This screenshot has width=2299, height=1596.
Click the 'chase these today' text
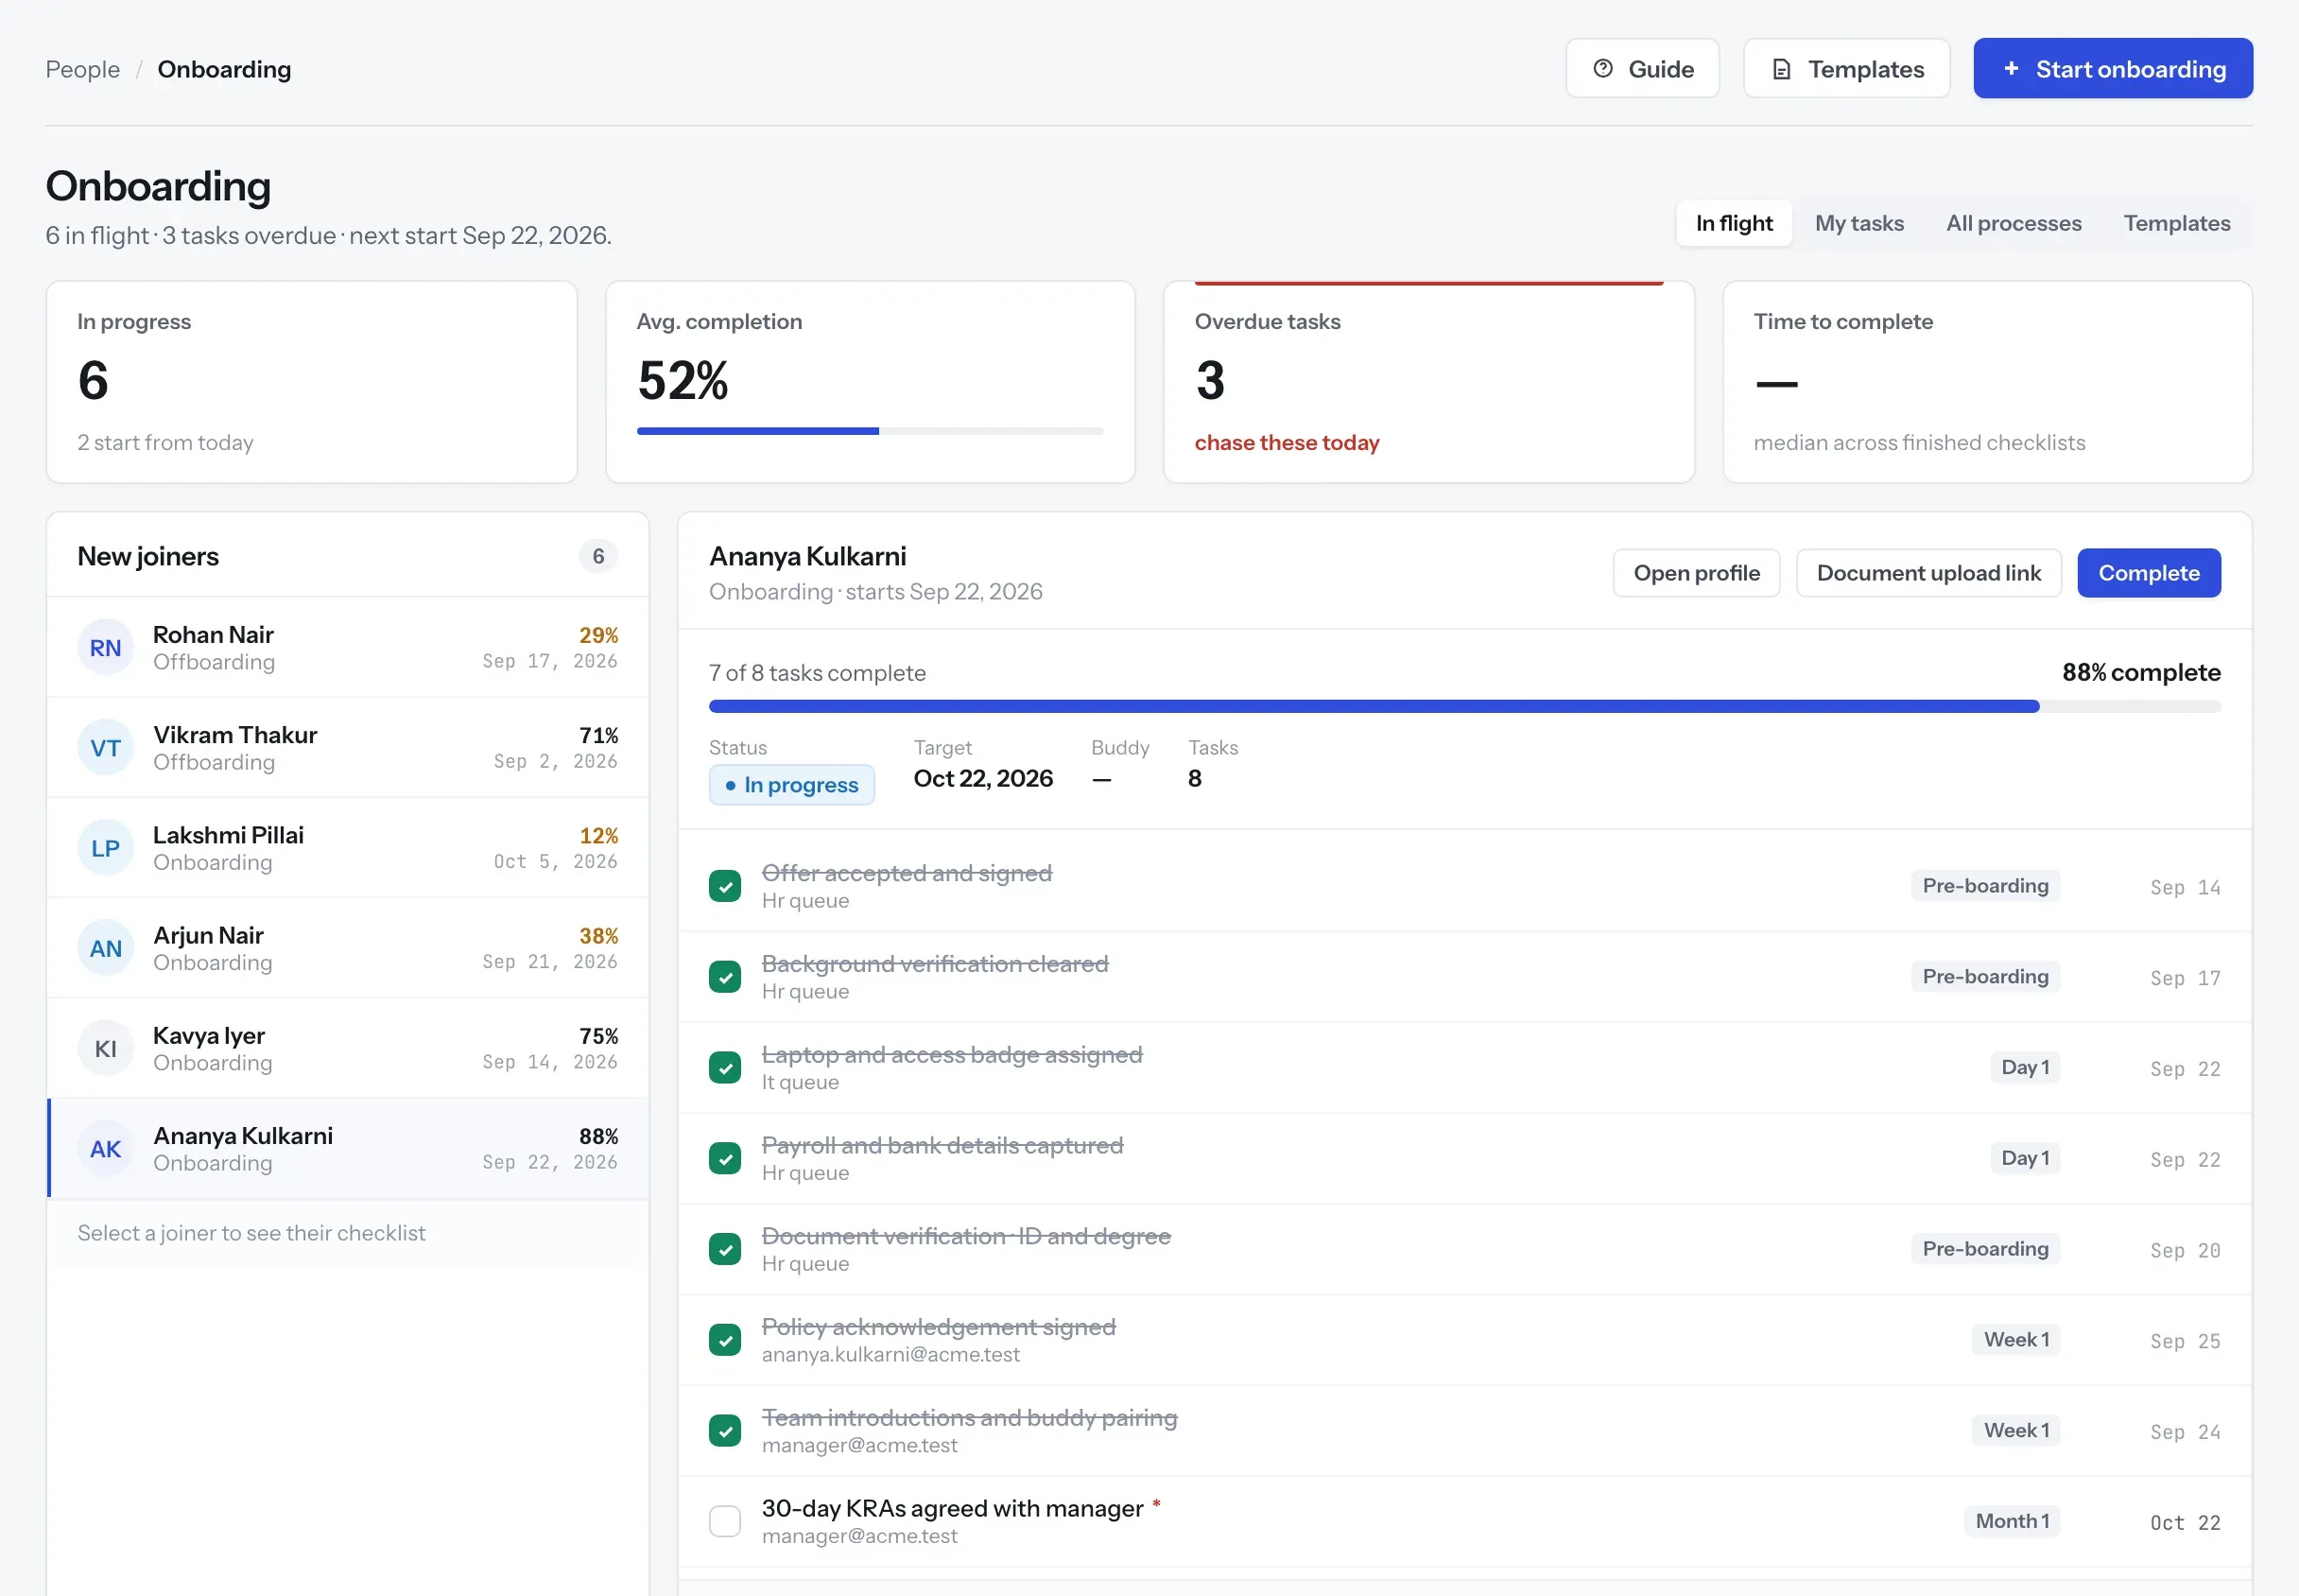point(1287,442)
